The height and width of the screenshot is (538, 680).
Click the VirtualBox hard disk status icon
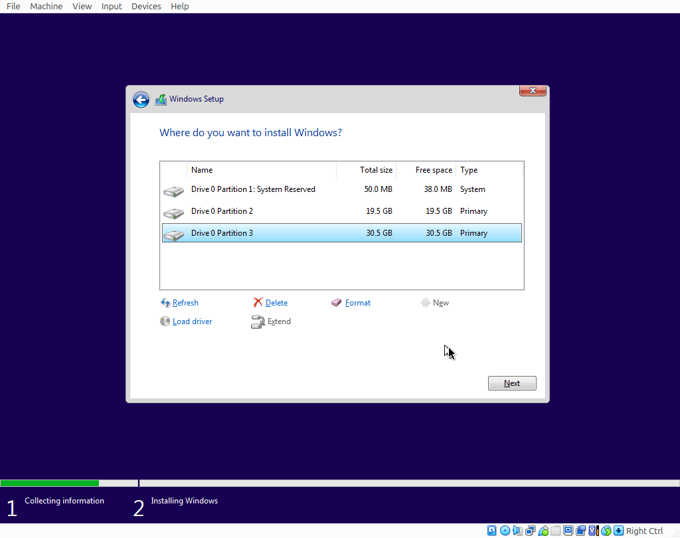pyautogui.click(x=492, y=531)
